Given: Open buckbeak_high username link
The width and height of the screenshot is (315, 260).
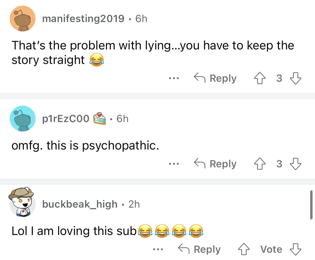Looking at the screenshot, I should [80, 204].
